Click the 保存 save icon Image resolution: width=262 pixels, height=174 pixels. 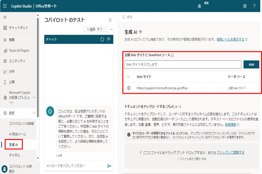(x=124, y=17)
